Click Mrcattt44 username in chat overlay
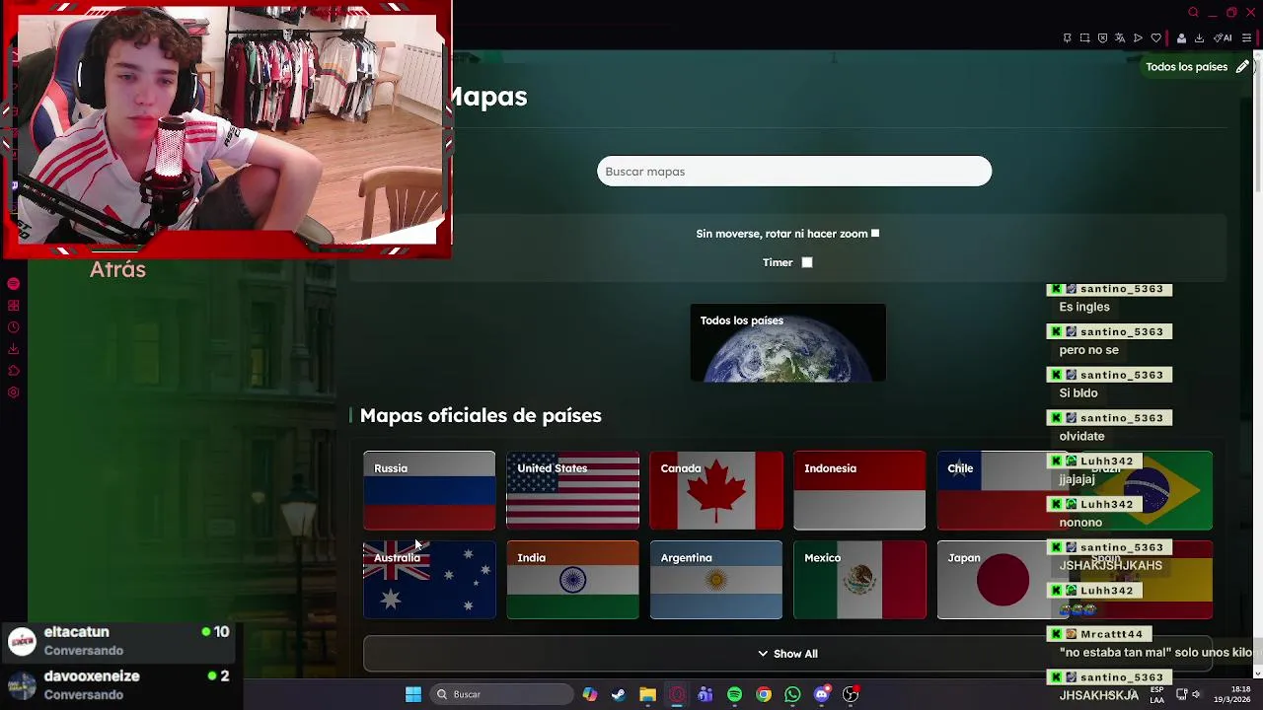 tap(1111, 634)
